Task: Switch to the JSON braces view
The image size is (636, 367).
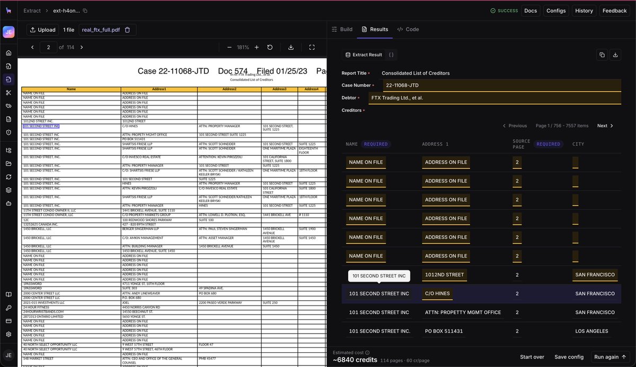Action: pyautogui.click(x=391, y=55)
